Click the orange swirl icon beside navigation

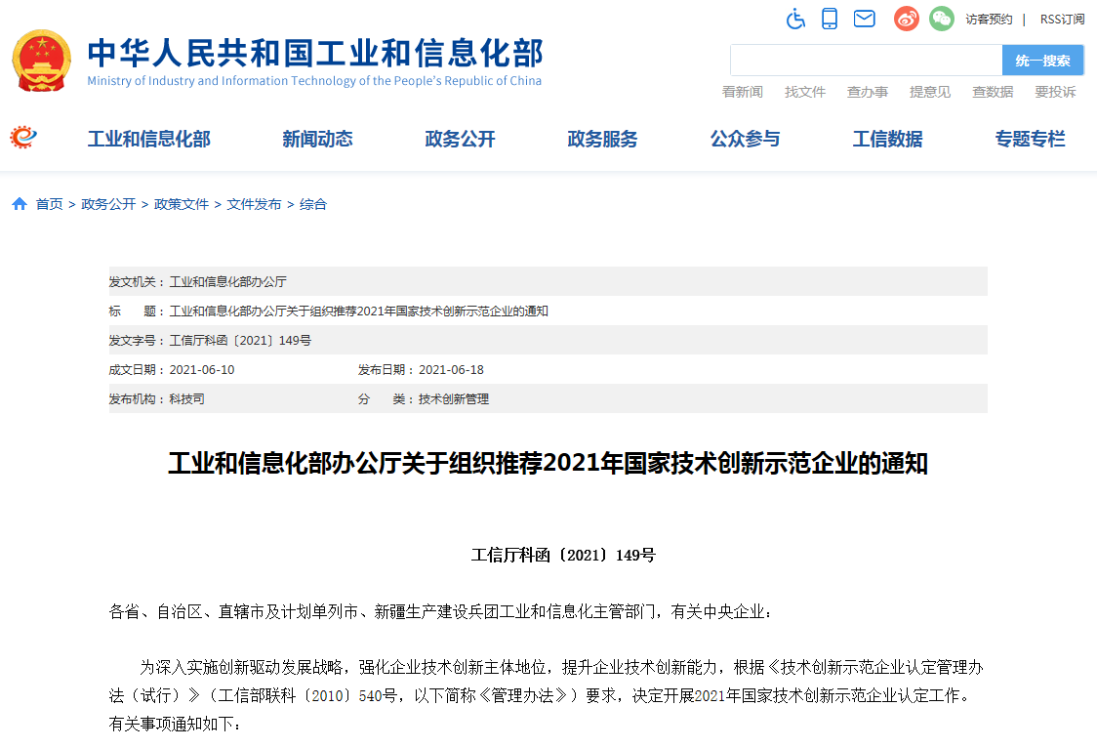[23, 137]
